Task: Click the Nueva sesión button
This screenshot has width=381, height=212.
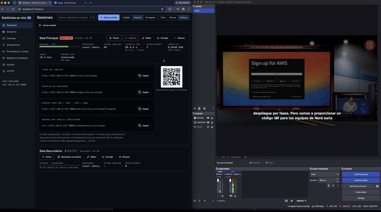Action: pyautogui.click(x=109, y=17)
